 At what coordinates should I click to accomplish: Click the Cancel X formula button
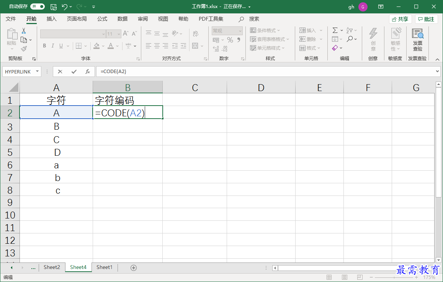pyautogui.click(x=60, y=72)
